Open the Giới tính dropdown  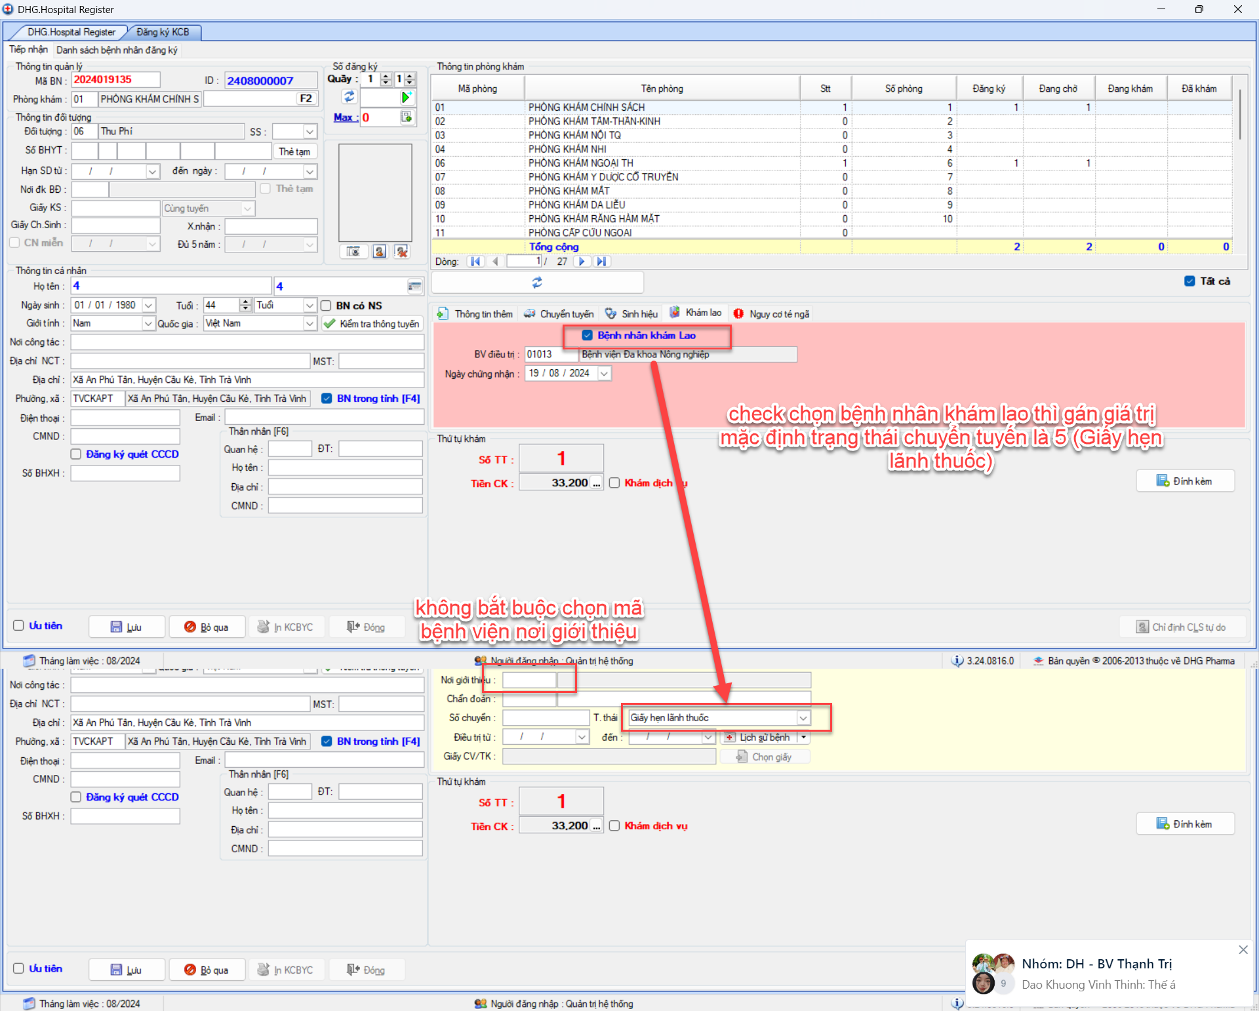point(148,324)
